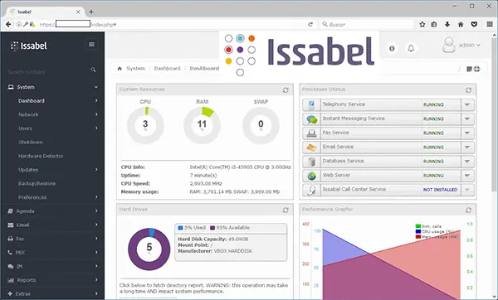Click the browser back arrow button

(x=8, y=24)
